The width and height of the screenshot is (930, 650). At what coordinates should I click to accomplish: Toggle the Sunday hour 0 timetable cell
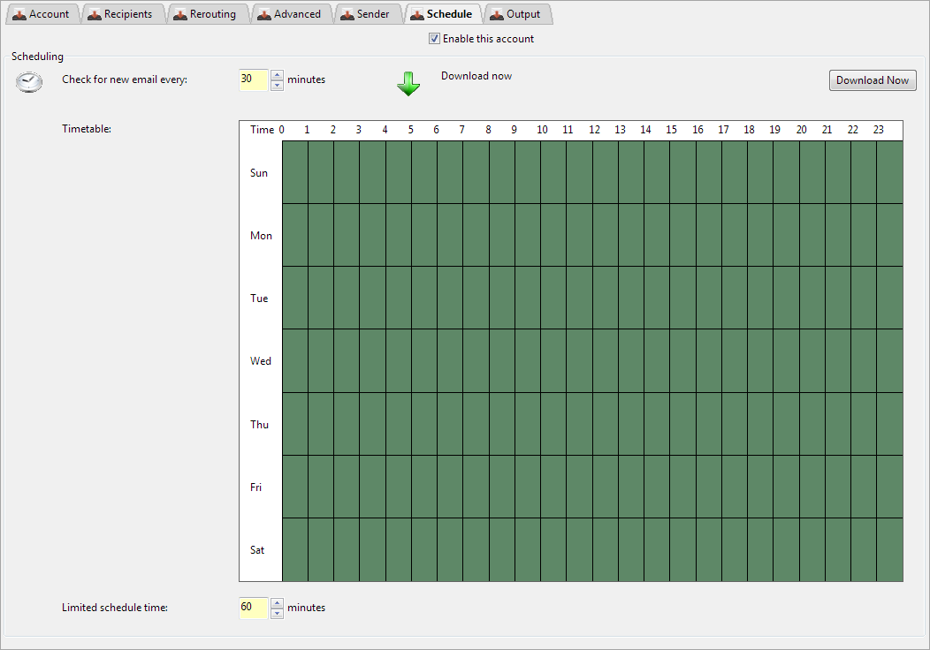[x=294, y=172]
